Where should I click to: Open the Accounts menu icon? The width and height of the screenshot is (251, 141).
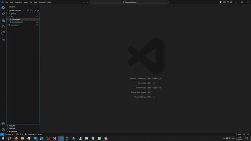(3, 123)
